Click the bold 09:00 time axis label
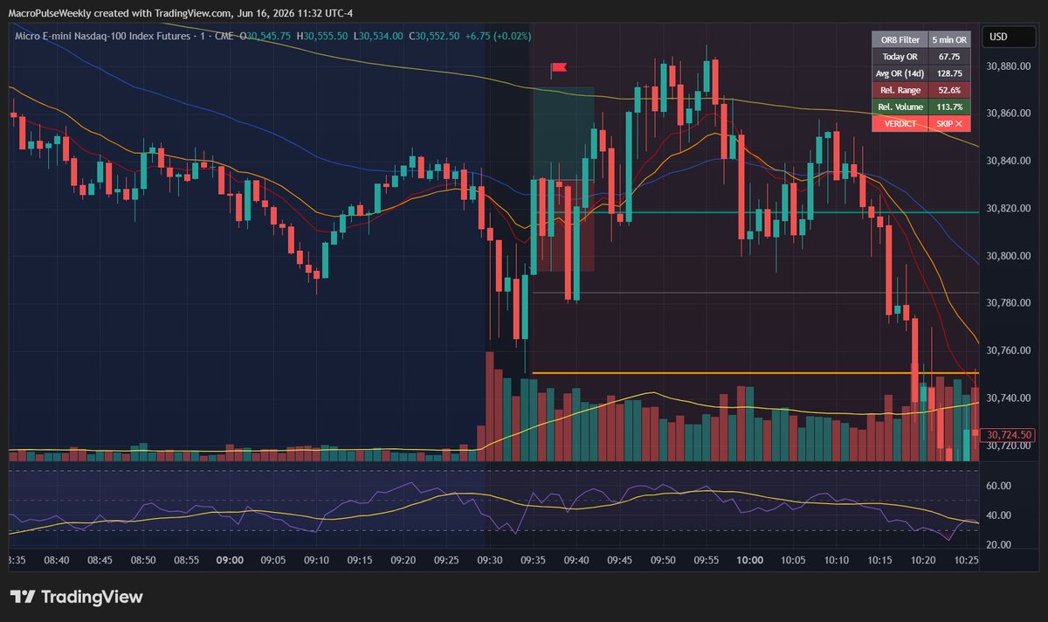The height and width of the screenshot is (622, 1048). [230, 559]
